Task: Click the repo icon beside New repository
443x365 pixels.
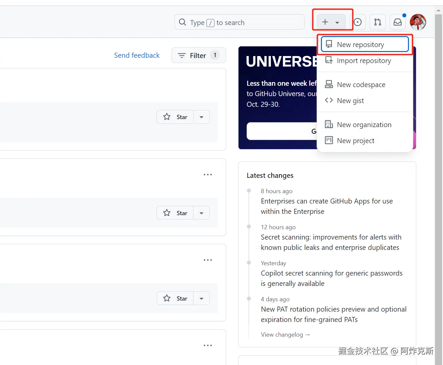Action: pyautogui.click(x=329, y=44)
